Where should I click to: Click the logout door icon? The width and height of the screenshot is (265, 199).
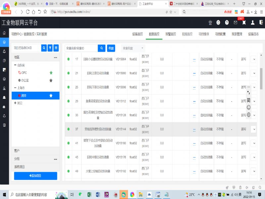(261, 23)
